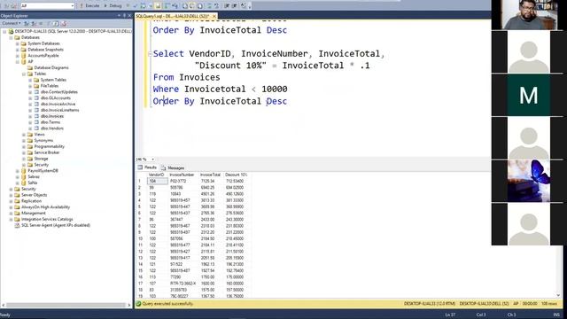Switch to the Messages tab
Screen dimensions: 567x319
pos(173,167)
